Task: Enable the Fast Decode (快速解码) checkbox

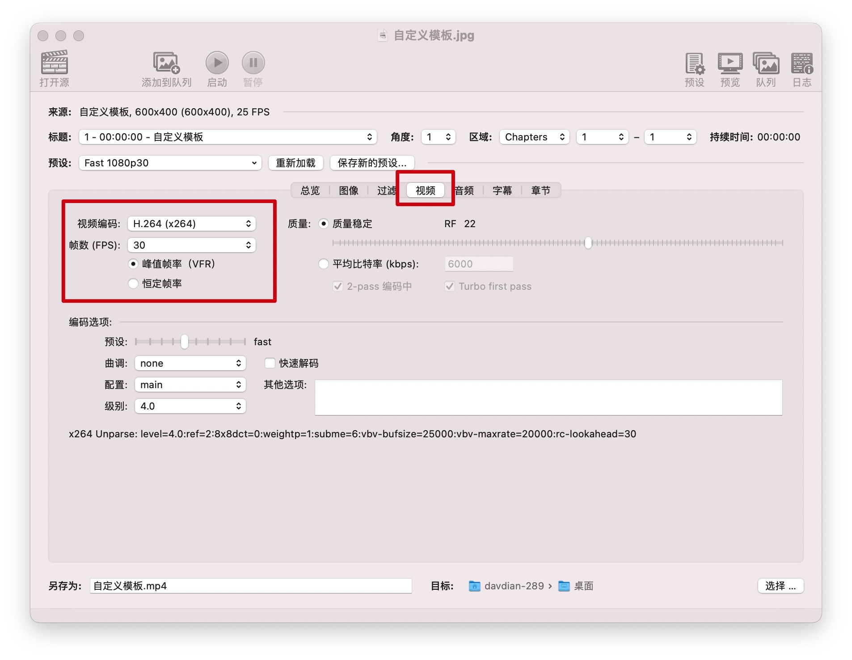Action: click(270, 363)
